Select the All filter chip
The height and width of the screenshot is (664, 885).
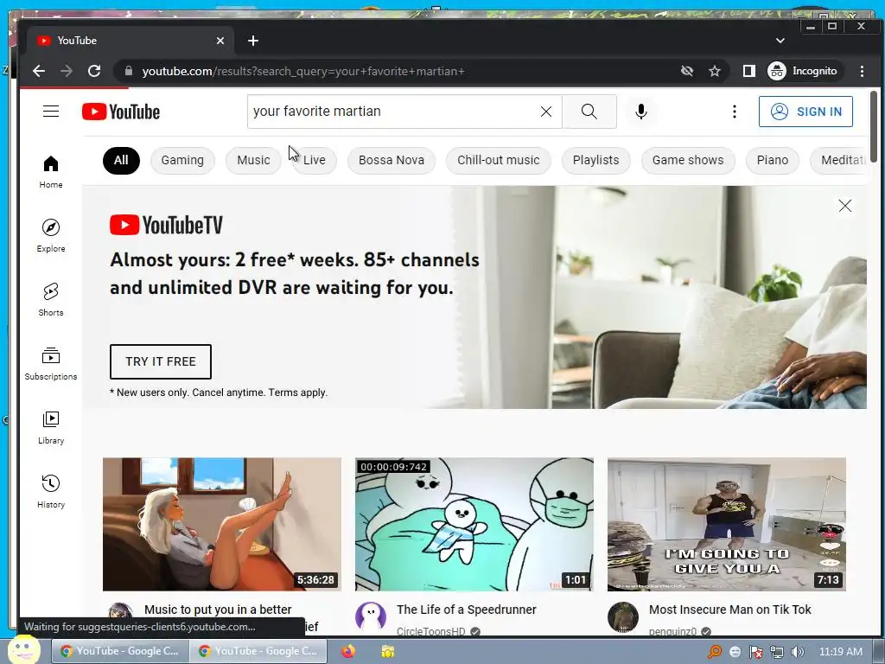point(121,160)
